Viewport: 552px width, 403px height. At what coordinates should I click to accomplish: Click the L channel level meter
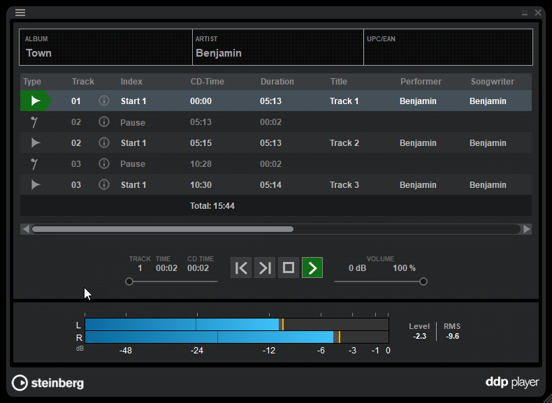pyautogui.click(x=237, y=325)
